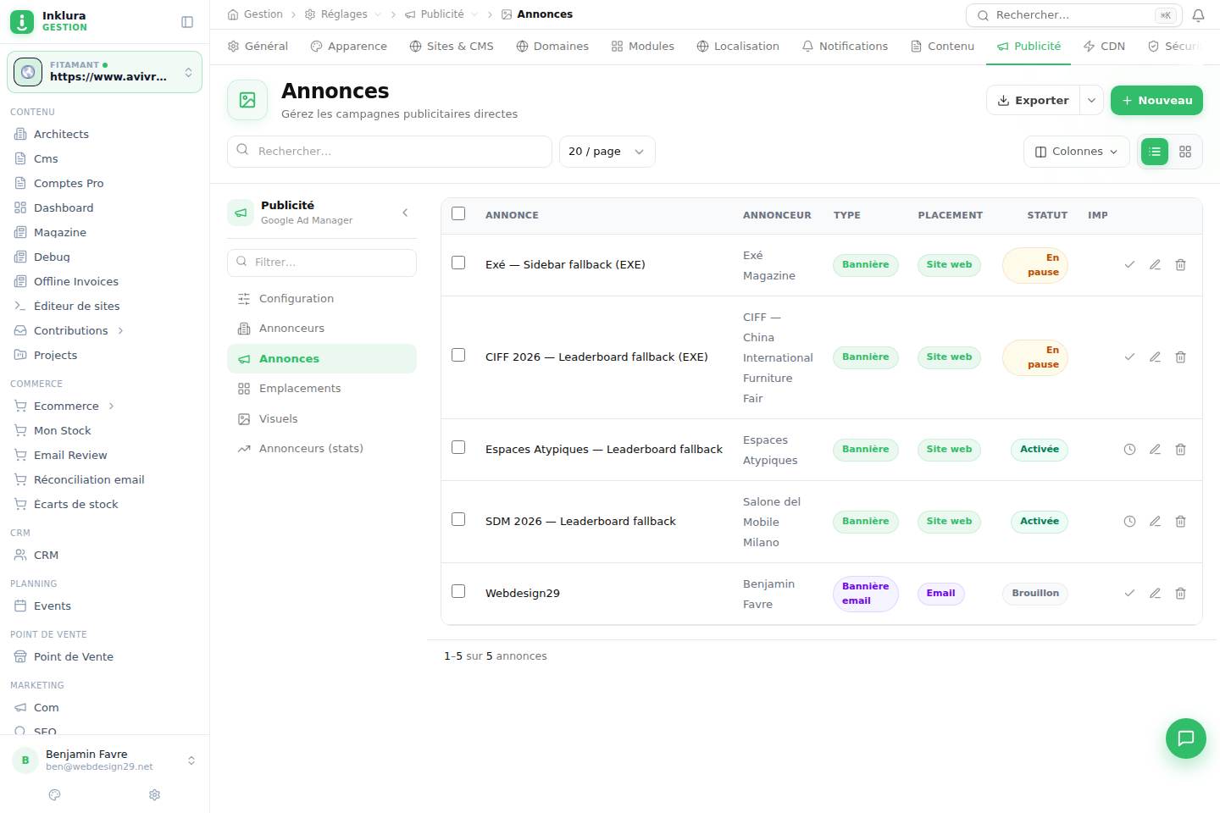The image size is (1220, 813).
Task: Open the Exporter options arrow
Action: click(x=1092, y=100)
